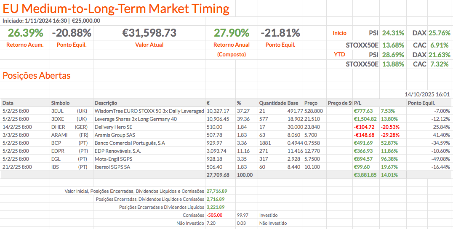Click the timestamp 14/10/2025 16:01 cell

[427, 95]
